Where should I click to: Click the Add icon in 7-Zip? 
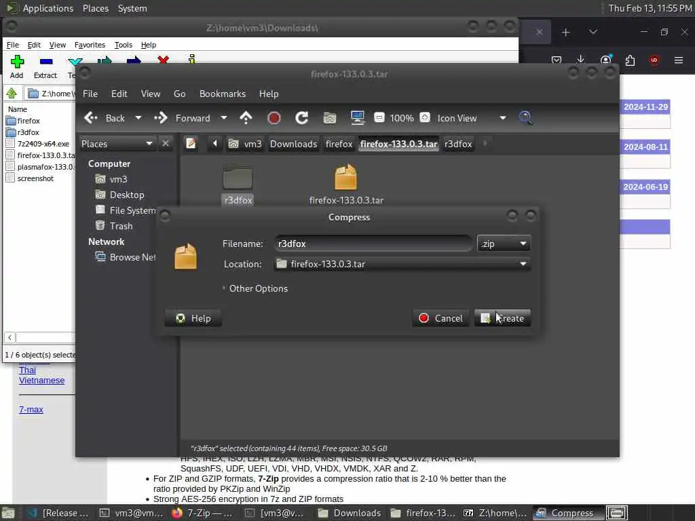[x=17, y=66]
